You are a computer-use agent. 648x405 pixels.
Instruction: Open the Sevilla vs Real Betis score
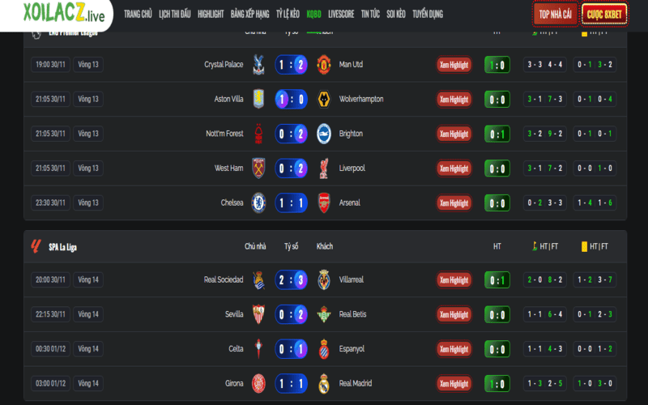[x=291, y=314]
